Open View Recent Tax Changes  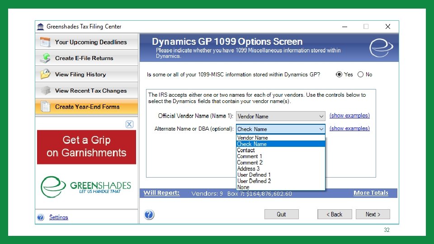click(87, 90)
